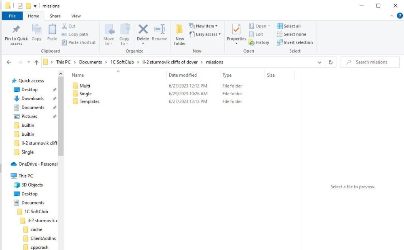Expand the address bar history dropdown
The width and height of the screenshot is (404, 250).
[320, 62]
